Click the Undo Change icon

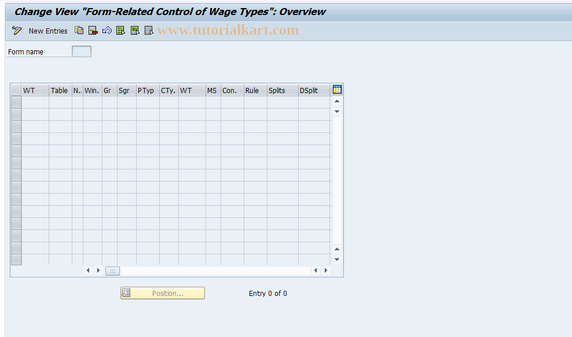point(107,31)
